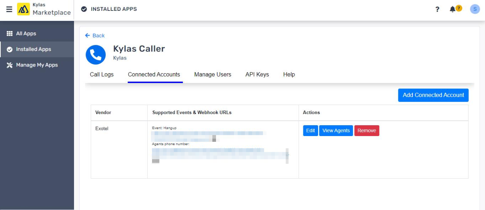Open the hamburger navigation menu
The image size is (485, 210).
coord(9,9)
